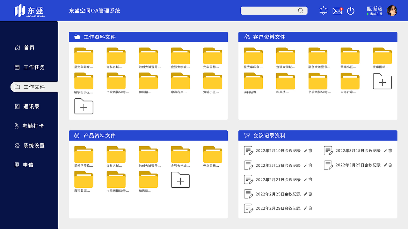Delete the 2022年2月21日会议记录 entry

[x=310, y=180]
